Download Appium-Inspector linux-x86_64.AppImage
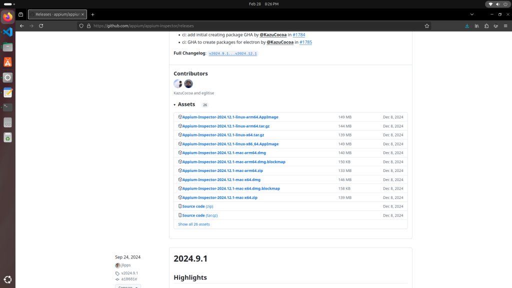Viewport: 512px width, 288px height. pyautogui.click(x=230, y=144)
